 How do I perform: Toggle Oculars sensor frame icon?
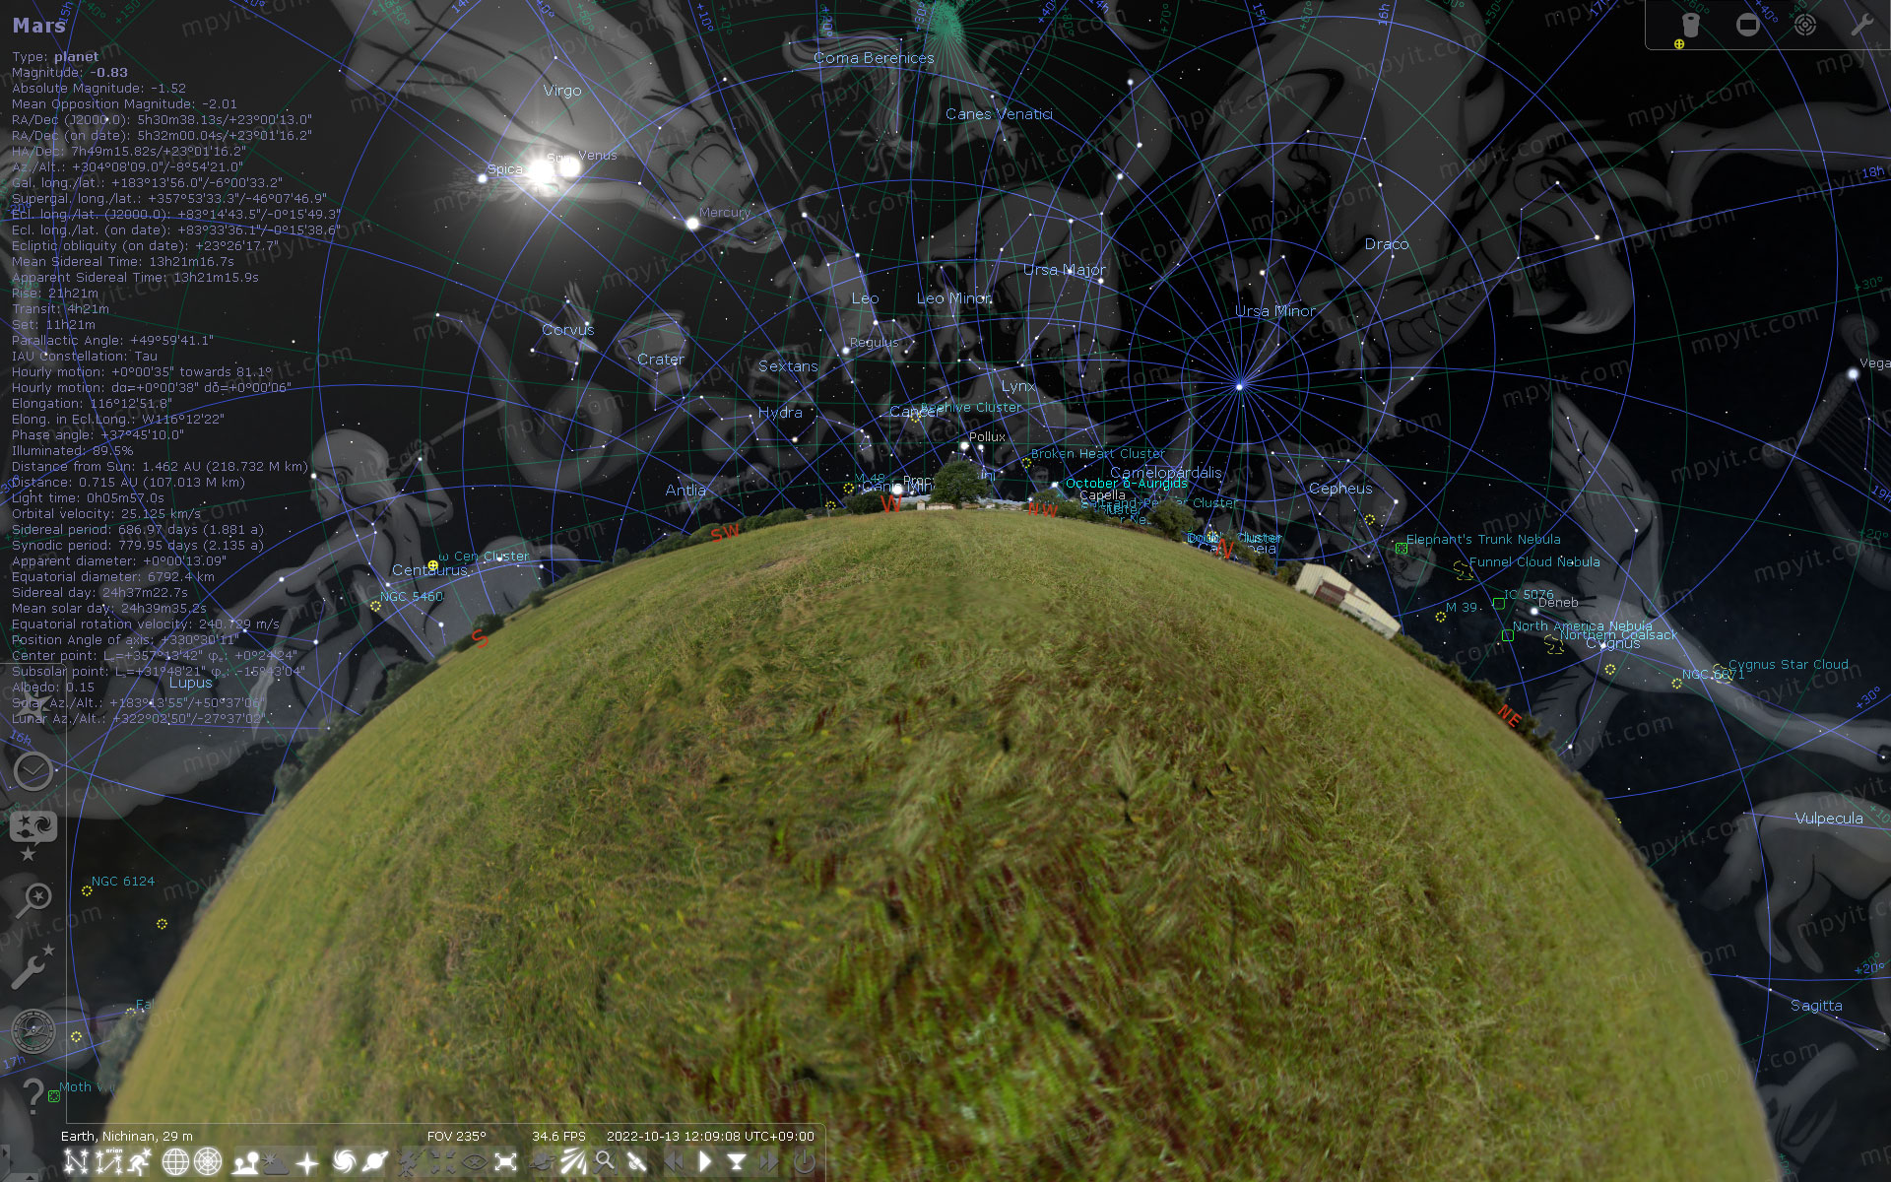pos(1747,25)
